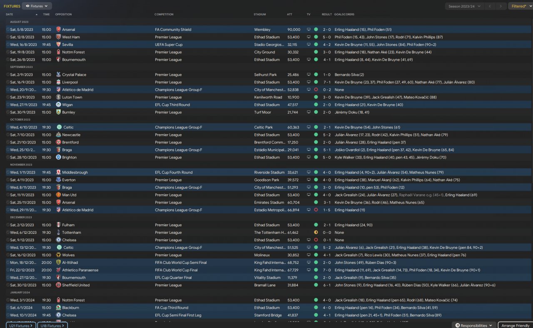Sort by the ATT column header
533x328 pixels.
click(290, 15)
